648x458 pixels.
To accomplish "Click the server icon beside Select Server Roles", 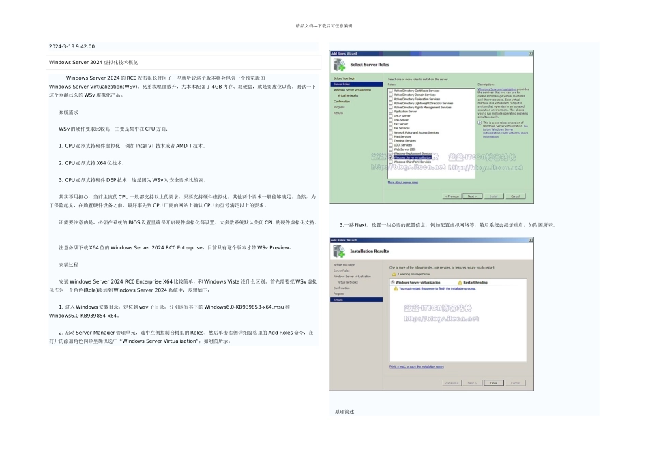I will coord(339,65).
